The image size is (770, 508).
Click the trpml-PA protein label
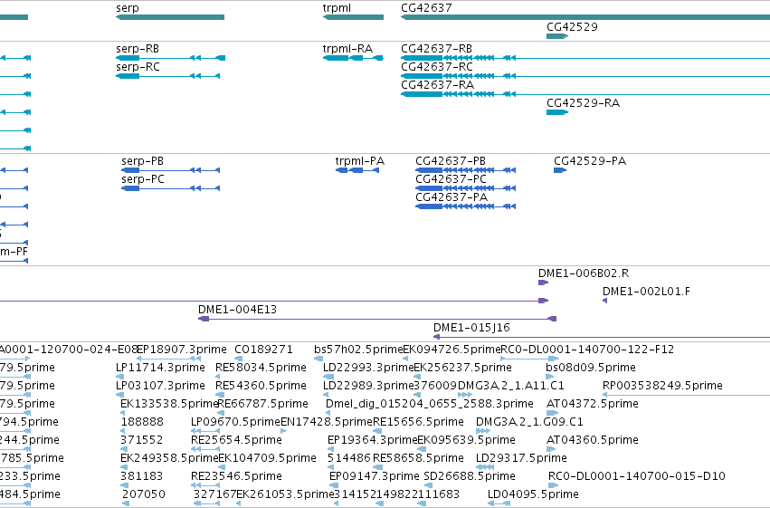[x=360, y=161]
